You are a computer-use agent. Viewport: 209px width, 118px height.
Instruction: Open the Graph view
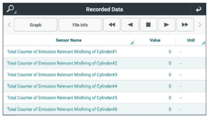36,25
